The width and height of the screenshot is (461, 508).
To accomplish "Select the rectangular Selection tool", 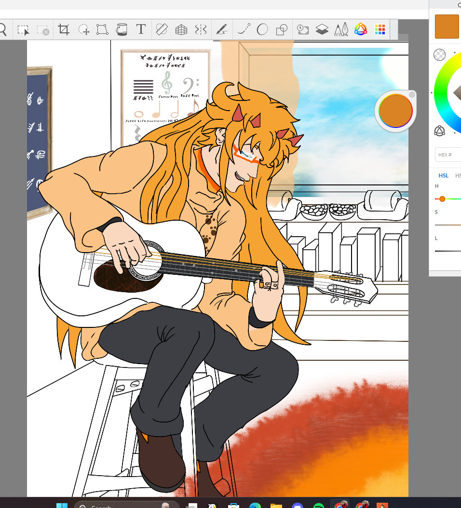I will [23, 30].
